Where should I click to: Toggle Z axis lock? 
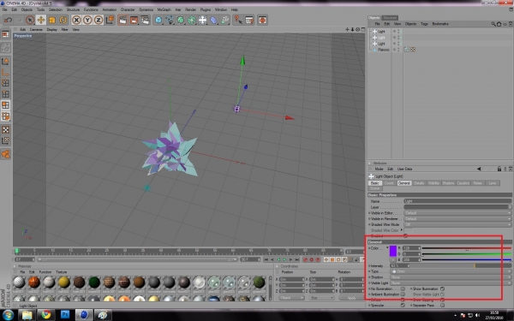[99, 20]
